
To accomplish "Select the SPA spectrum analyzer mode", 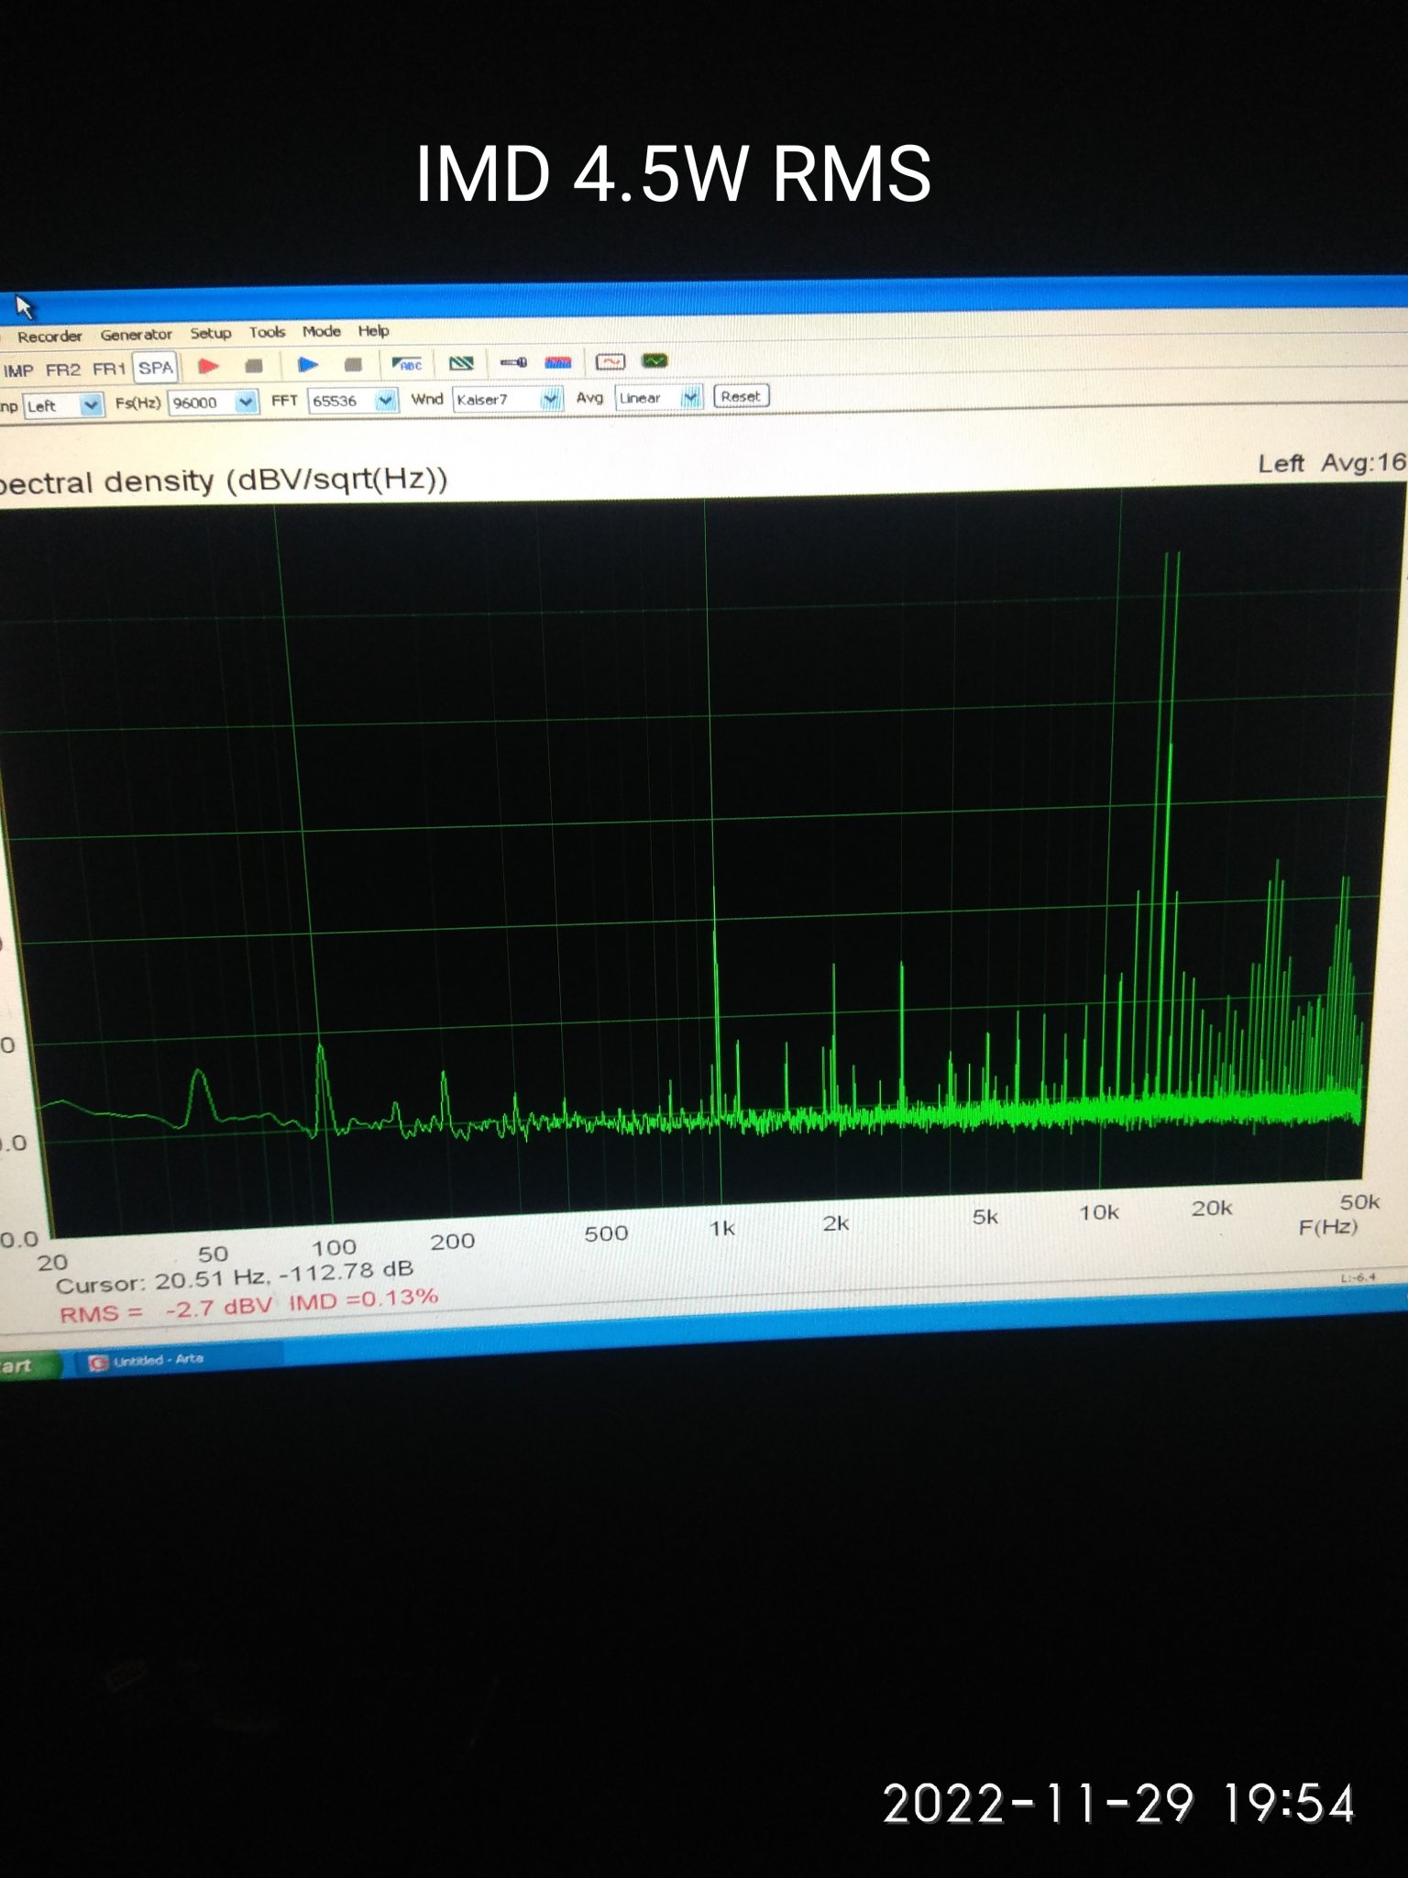I will 155,368.
